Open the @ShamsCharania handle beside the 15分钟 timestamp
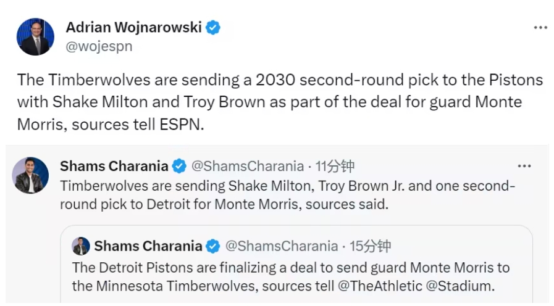Screen dimensions: 554x306 (x=281, y=246)
